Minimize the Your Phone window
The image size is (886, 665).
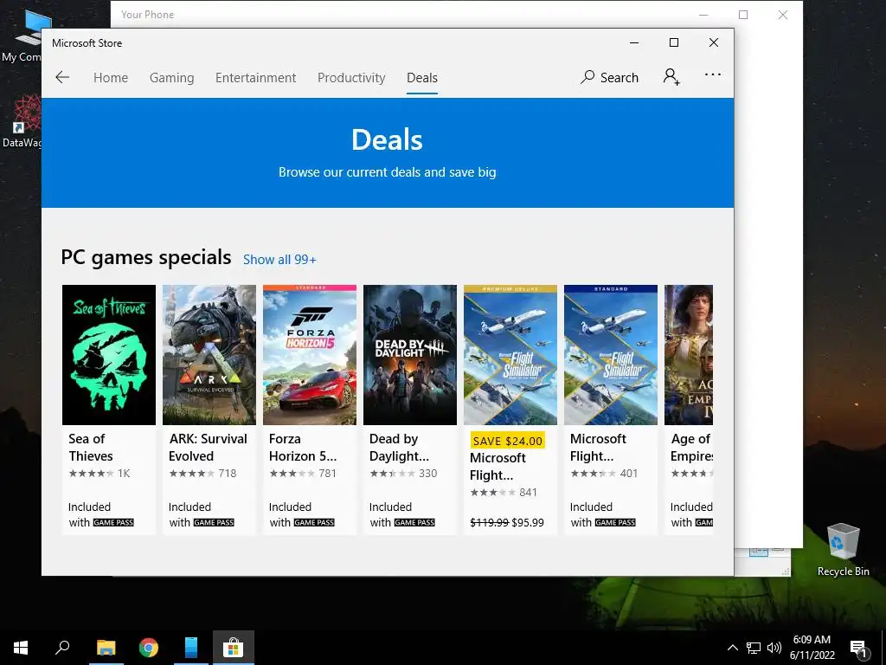coord(703,15)
